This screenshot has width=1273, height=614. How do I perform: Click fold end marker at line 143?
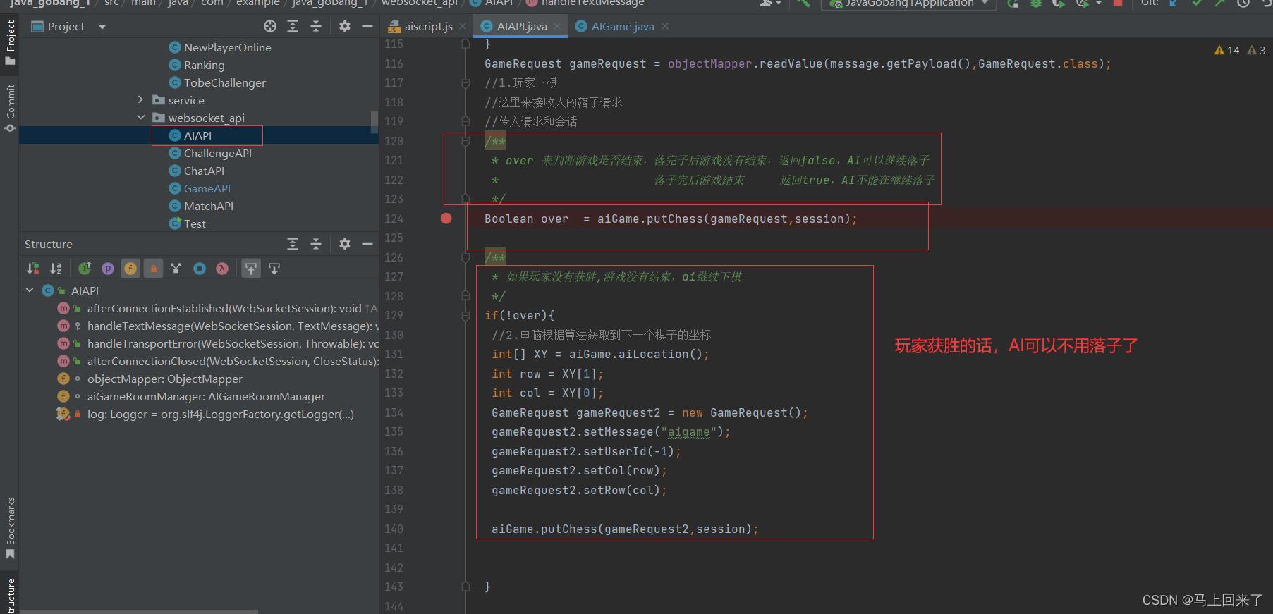click(465, 587)
